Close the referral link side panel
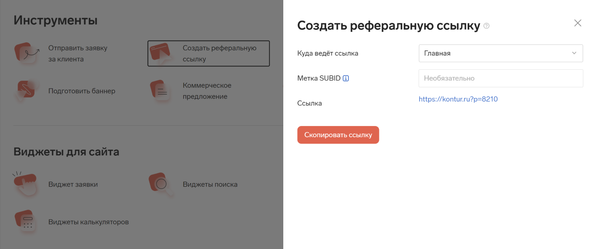This screenshot has width=596, height=249. click(x=578, y=23)
